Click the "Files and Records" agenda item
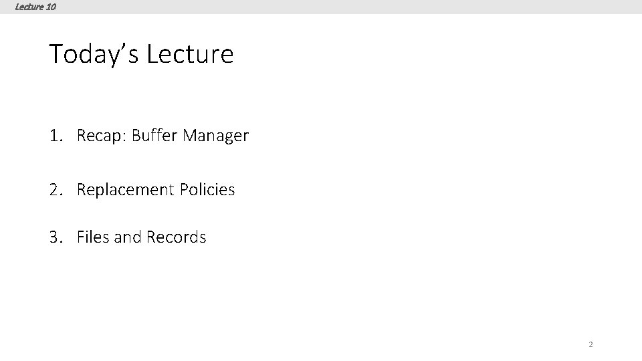This screenshot has width=642, height=361. pos(141,237)
